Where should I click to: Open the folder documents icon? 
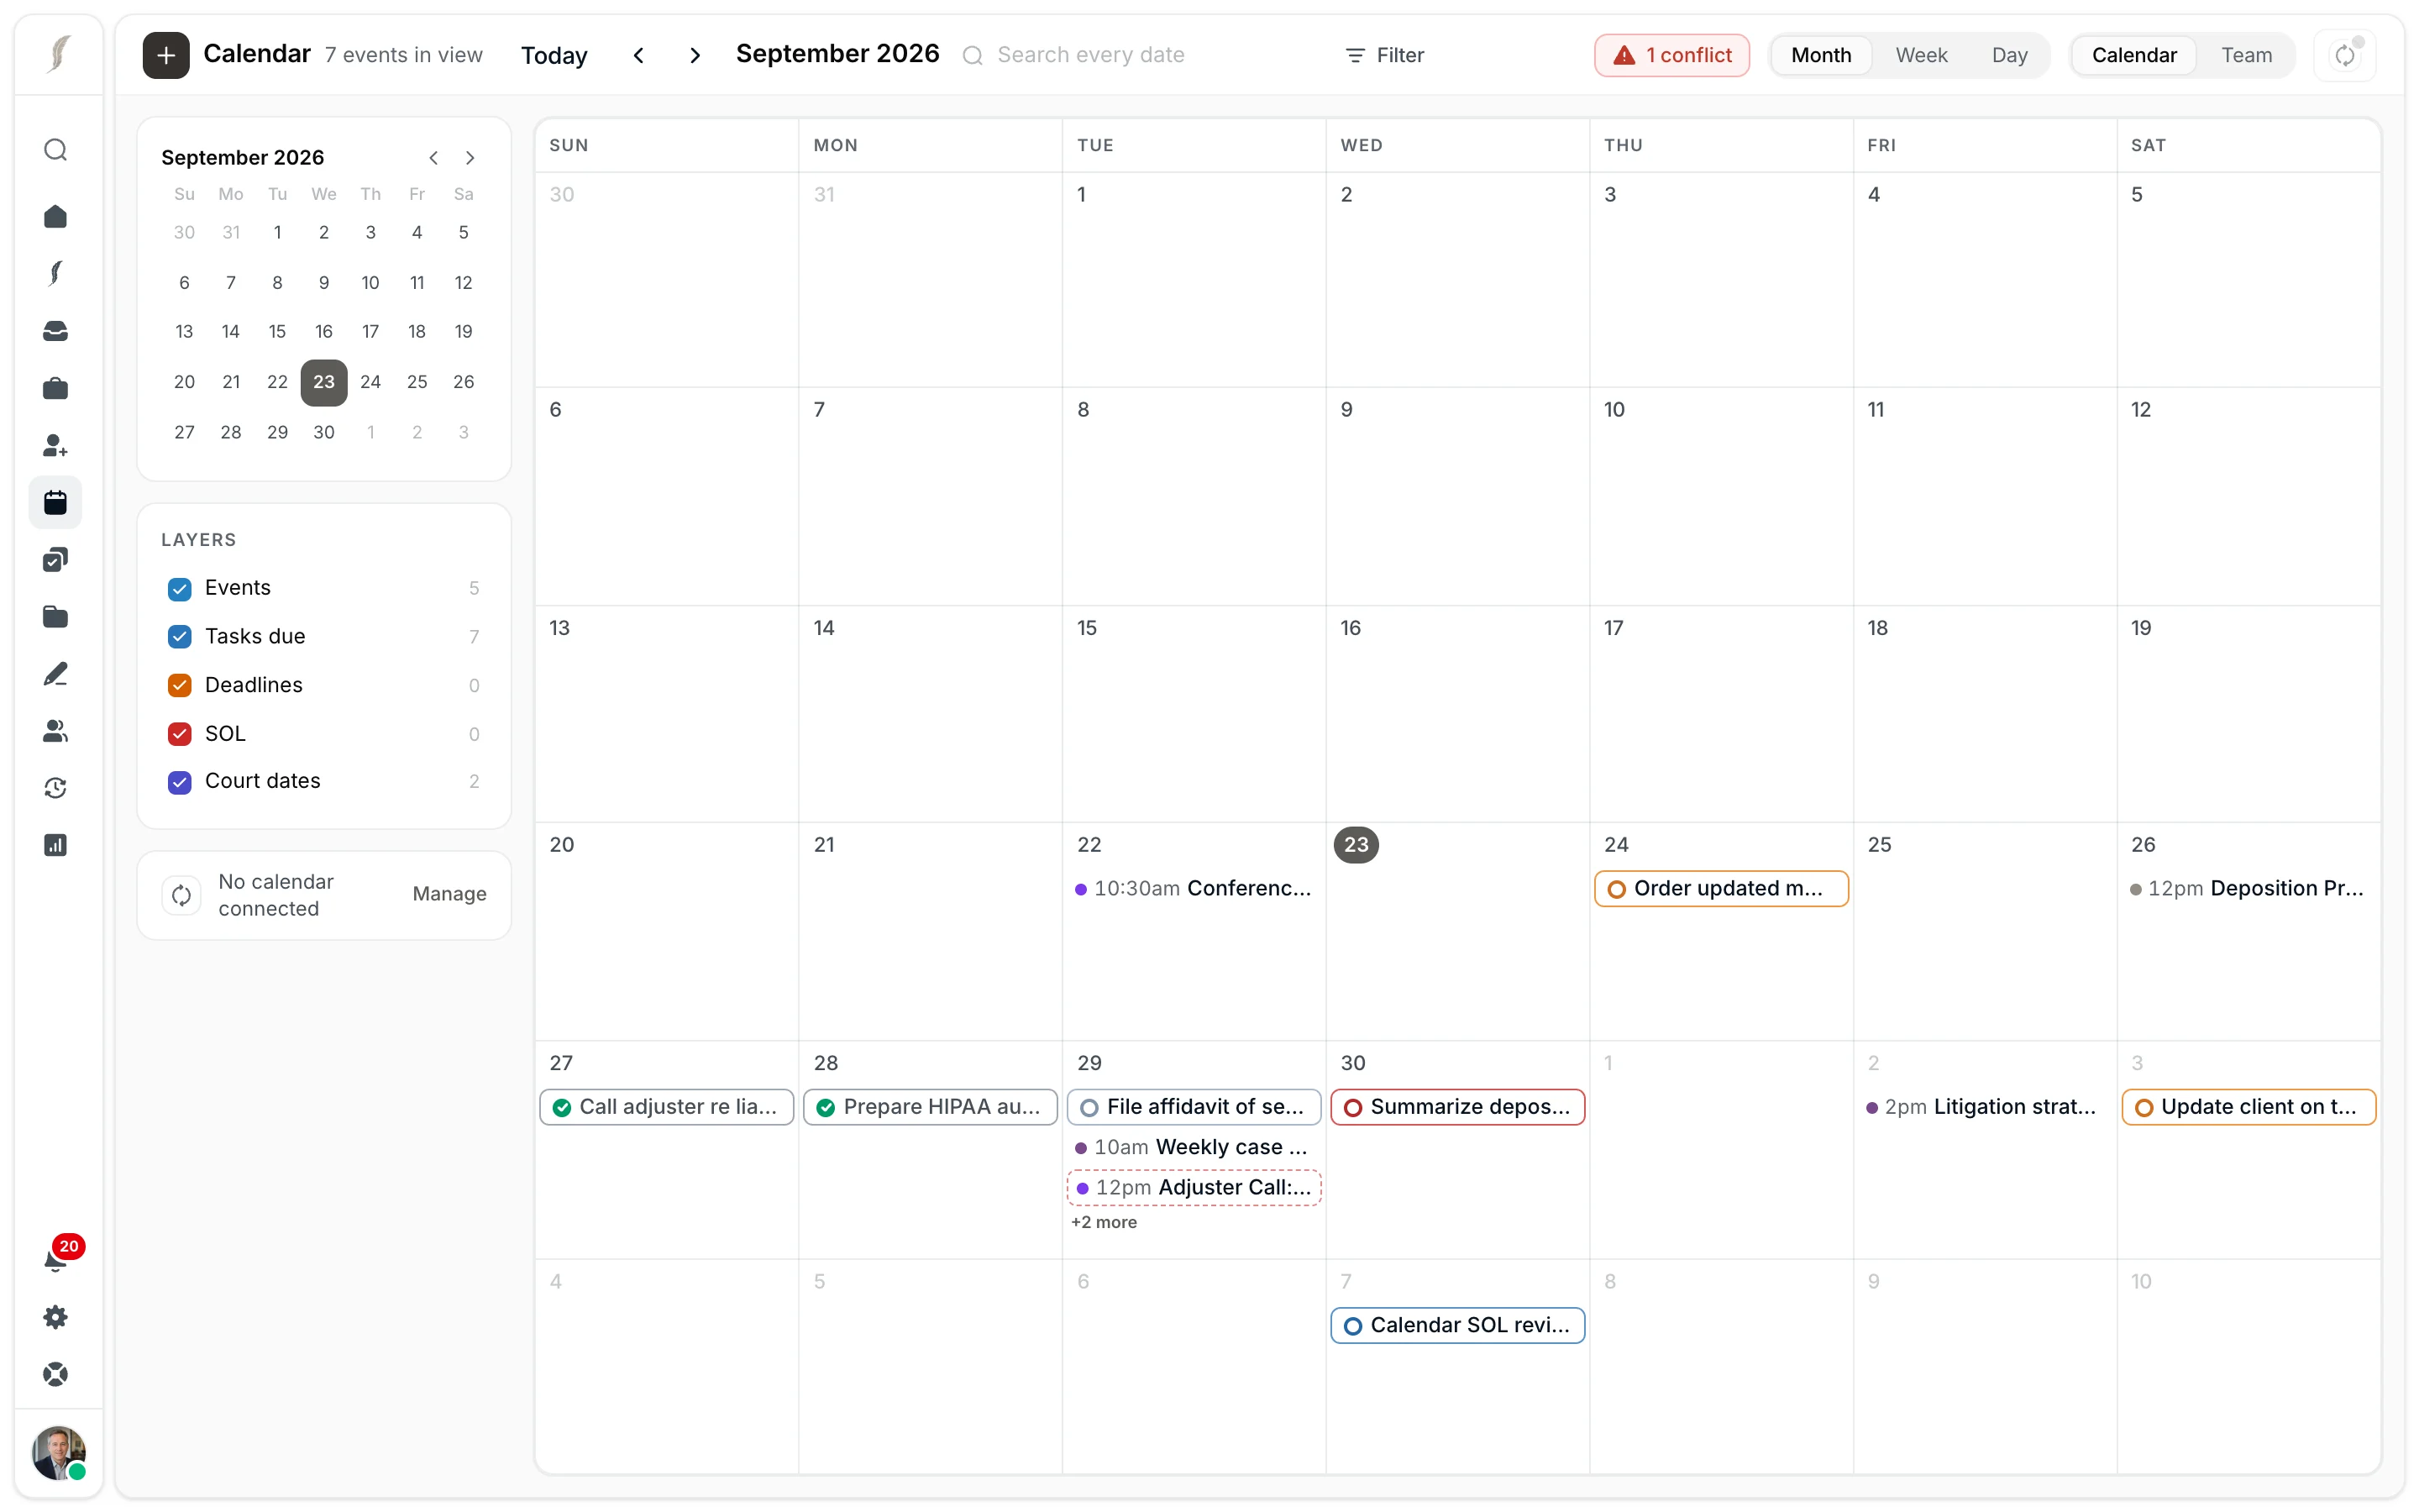[56, 617]
